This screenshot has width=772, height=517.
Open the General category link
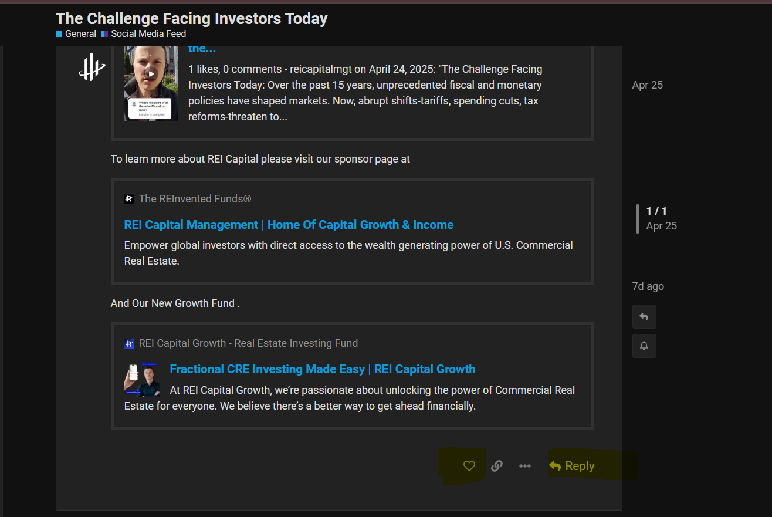[x=76, y=34]
